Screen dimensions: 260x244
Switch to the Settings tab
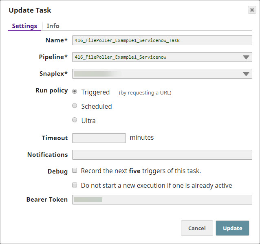point(24,26)
